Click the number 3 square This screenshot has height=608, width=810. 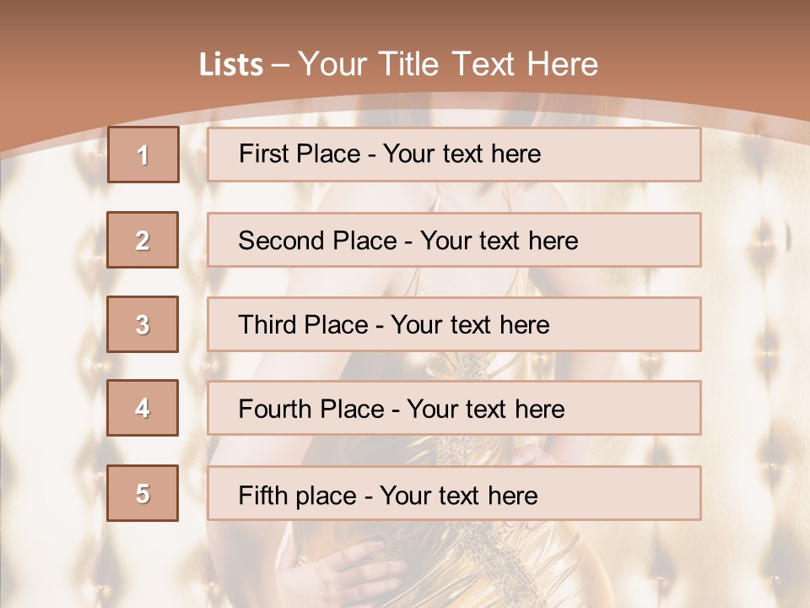click(143, 324)
